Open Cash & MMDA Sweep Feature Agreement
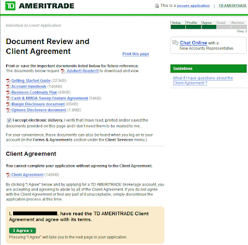This screenshot has width=248, height=245. click(x=50, y=98)
